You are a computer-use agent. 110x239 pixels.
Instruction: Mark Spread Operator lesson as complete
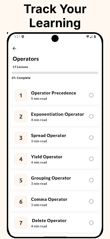click(91, 138)
